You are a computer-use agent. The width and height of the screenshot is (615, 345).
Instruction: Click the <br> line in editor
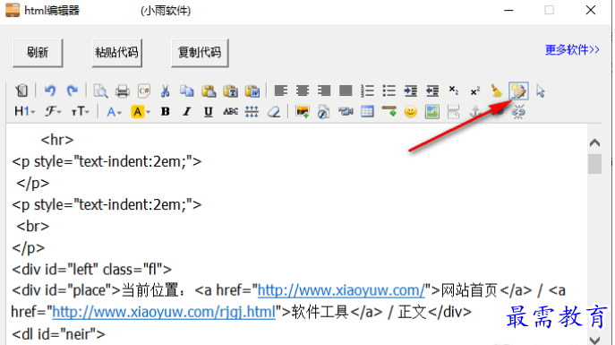(x=33, y=226)
